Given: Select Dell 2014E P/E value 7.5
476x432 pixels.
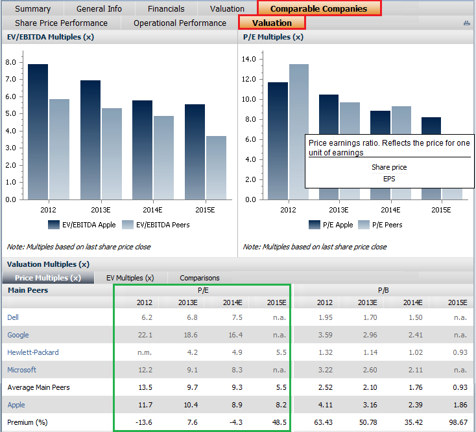Looking at the screenshot, I should [x=237, y=317].
